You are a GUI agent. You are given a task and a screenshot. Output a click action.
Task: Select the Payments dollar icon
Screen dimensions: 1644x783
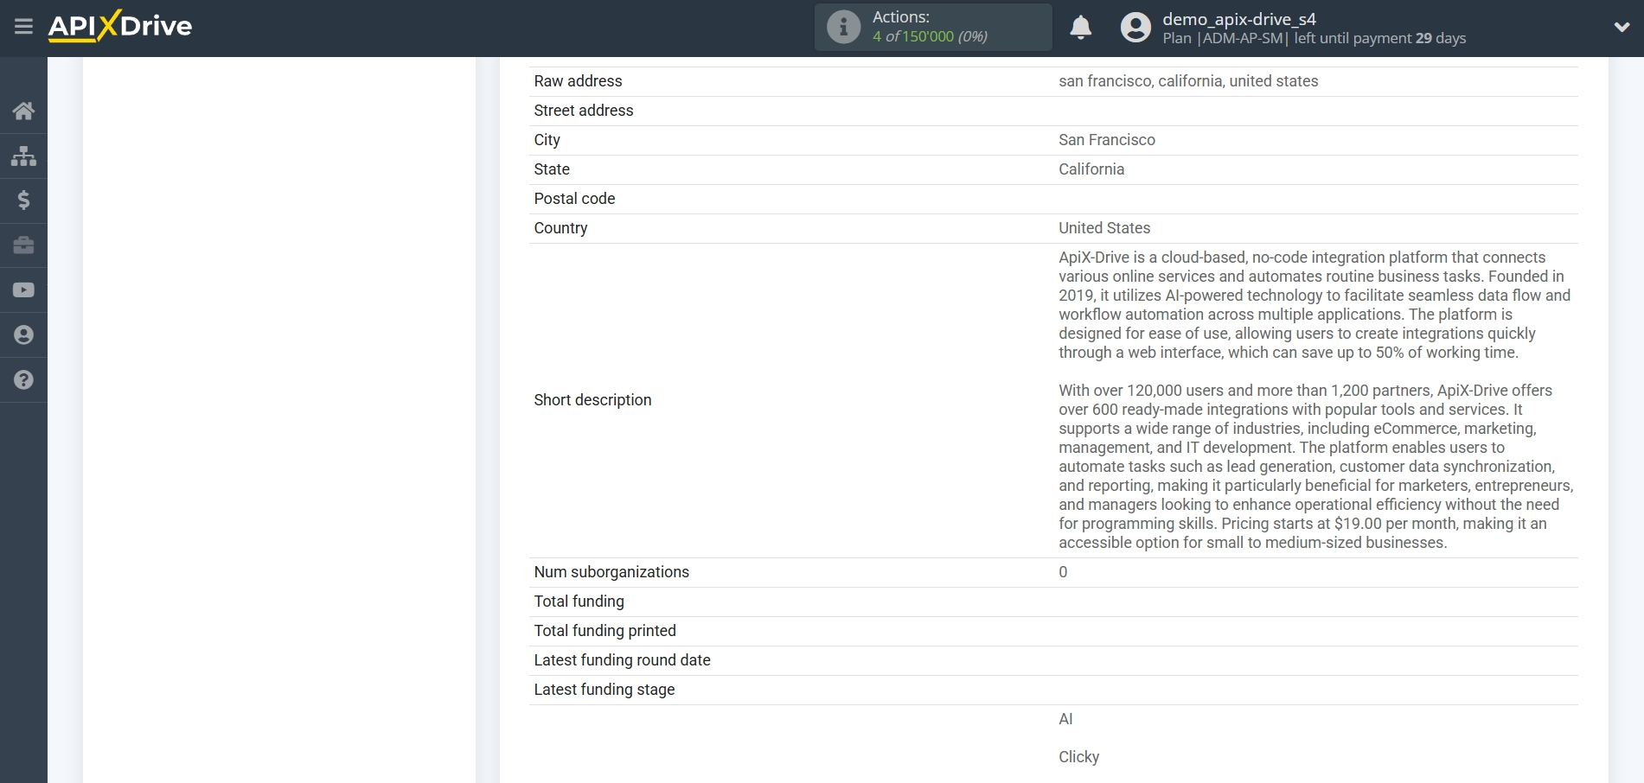pos(23,201)
